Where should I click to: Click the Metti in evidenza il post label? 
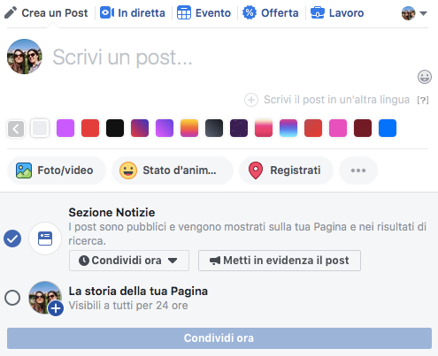[286, 261]
